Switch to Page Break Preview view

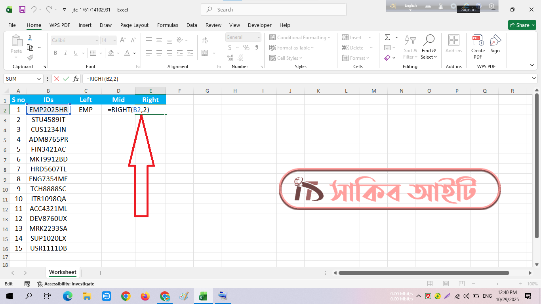(462, 284)
